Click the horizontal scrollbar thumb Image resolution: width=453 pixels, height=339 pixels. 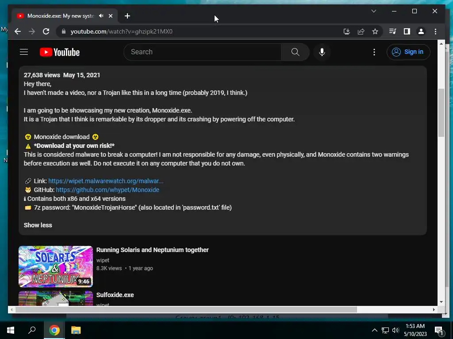[186, 309]
